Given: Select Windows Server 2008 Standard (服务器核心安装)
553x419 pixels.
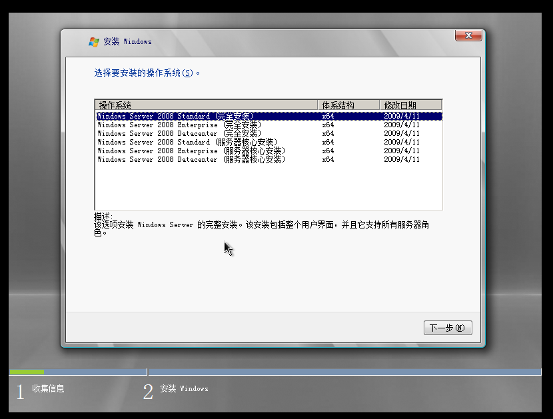Looking at the screenshot, I should [x=269, y=142].
